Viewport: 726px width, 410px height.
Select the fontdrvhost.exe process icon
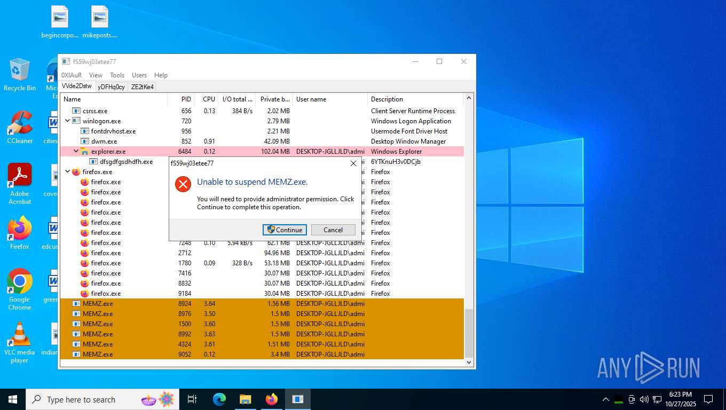click(x=85, y=131)
